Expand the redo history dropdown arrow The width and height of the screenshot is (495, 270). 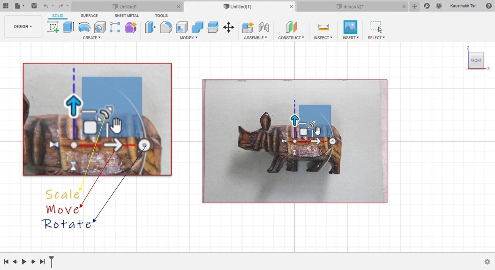click(67, 6)
